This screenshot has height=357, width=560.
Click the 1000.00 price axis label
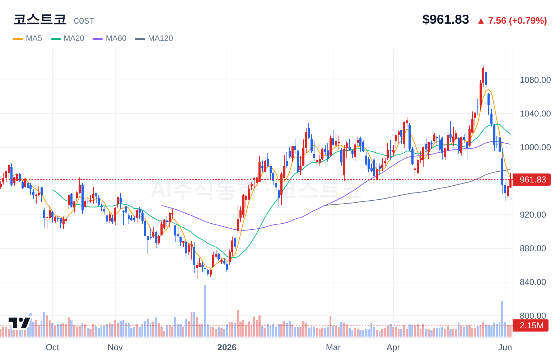[535, 147]
